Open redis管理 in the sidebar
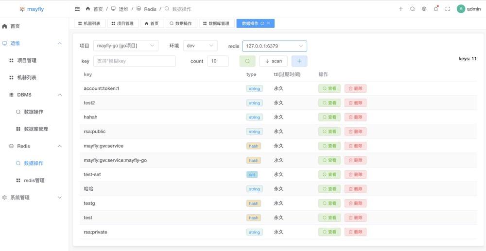486x251 pixels. [x=34, y=181]
